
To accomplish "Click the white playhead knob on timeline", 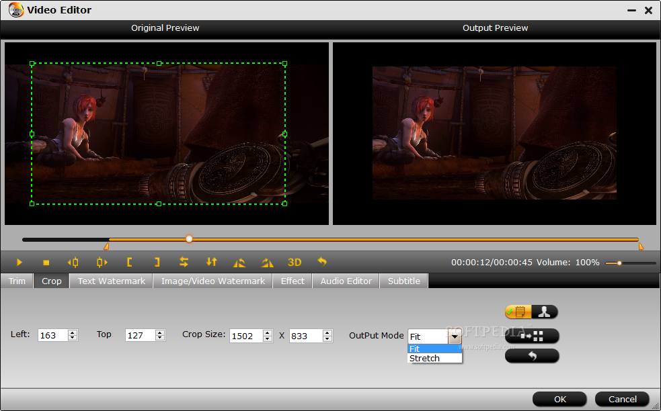I will click(189, 239).
